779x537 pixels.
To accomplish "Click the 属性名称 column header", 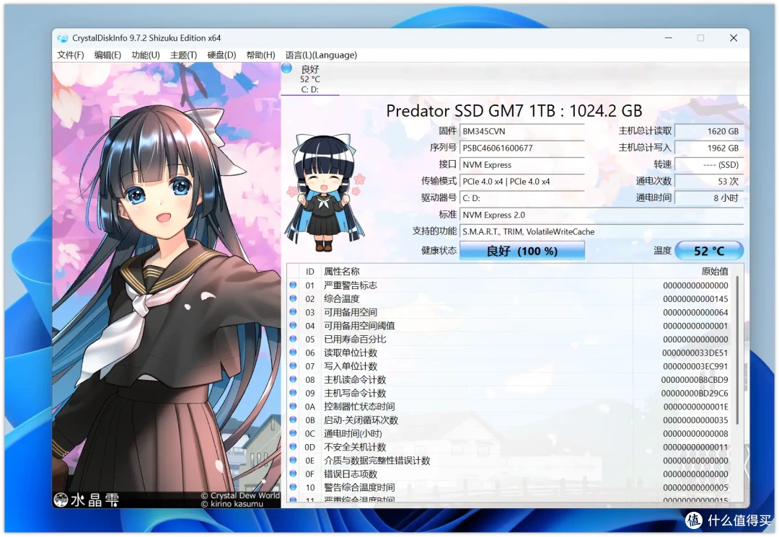I will point(477,272).
